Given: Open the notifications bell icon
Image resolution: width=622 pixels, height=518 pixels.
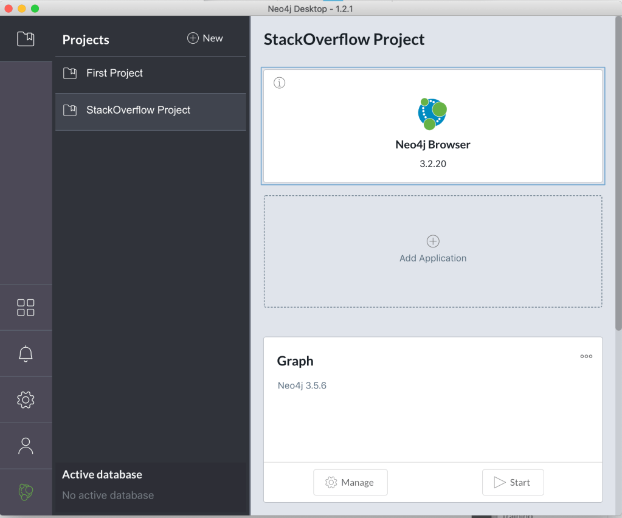Looking at the screenshot, I should (x=26, y=354).
